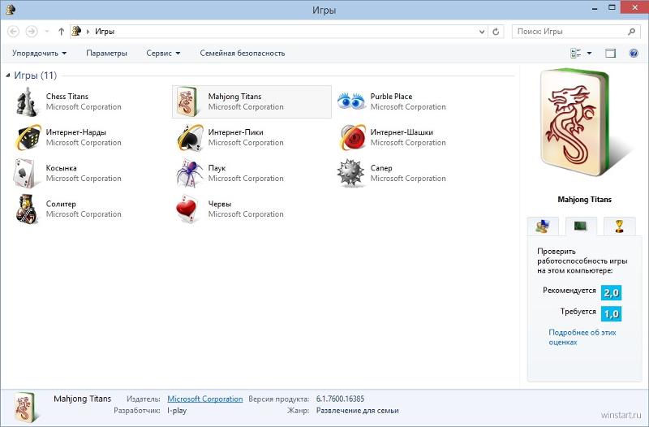Screen dimensions: 649x427
Task: Click the address bar path chevron
Action: [88, 32]
